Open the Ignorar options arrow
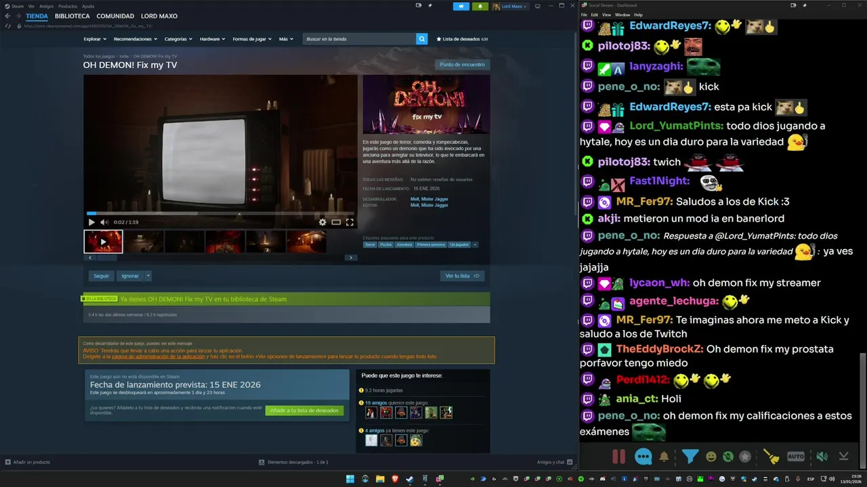867x487 pixels. pos(148,276)
